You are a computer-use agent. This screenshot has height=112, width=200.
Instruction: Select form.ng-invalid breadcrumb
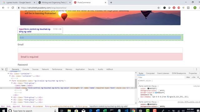[59, 106]
